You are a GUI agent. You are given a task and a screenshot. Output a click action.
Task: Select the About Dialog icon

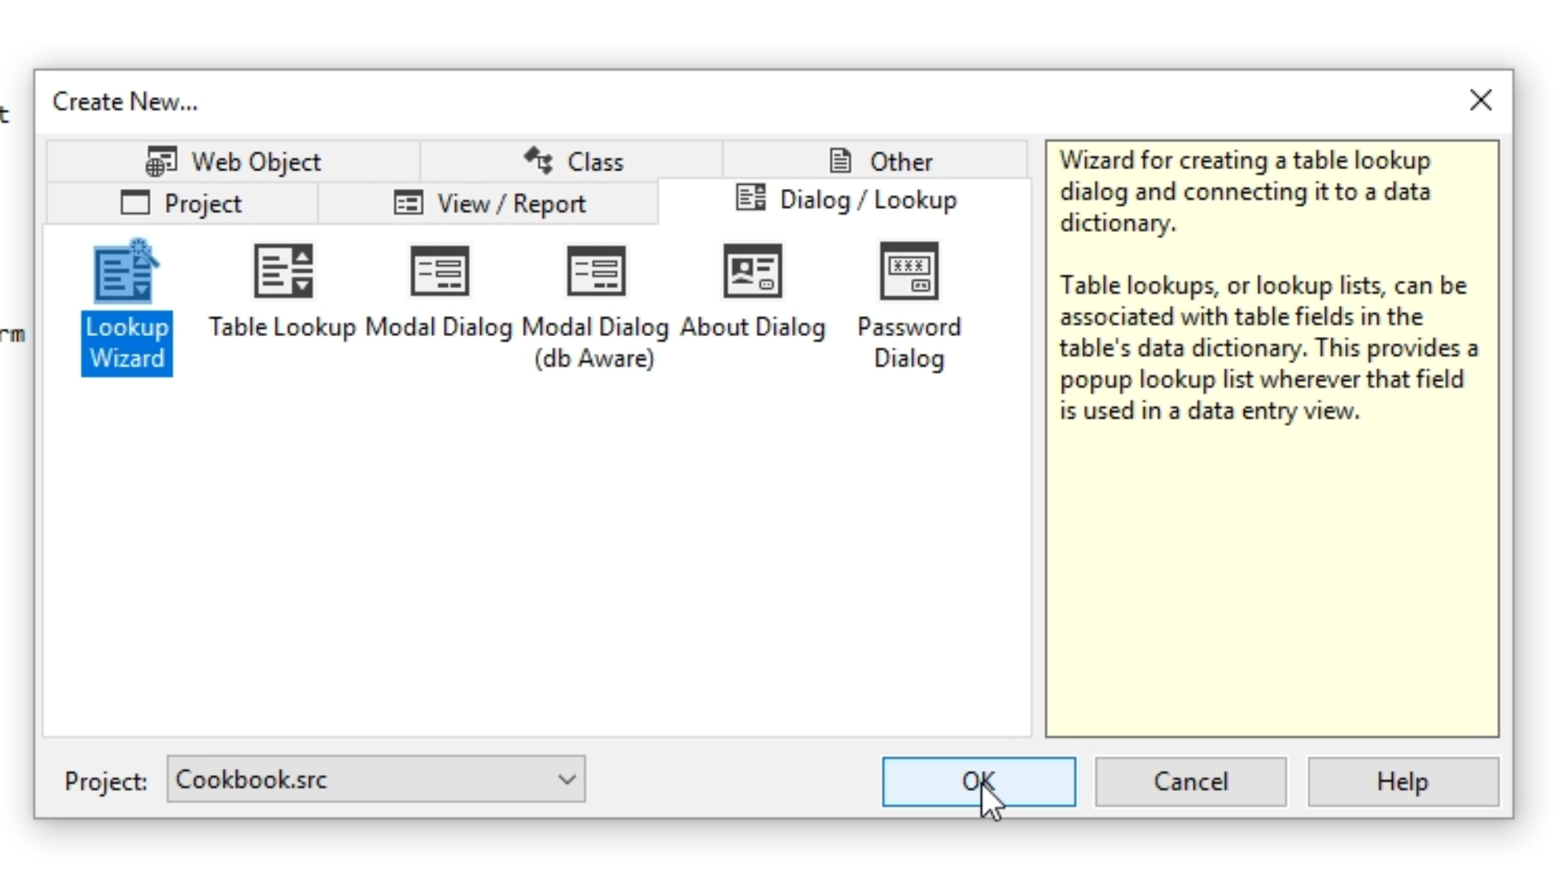pyautogui.click(x=752, y=271)
